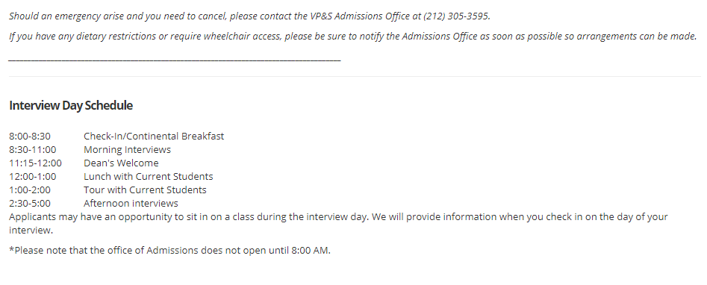
Task: Click the paragraph about sitting in on a class
Action: pos(338,223)
